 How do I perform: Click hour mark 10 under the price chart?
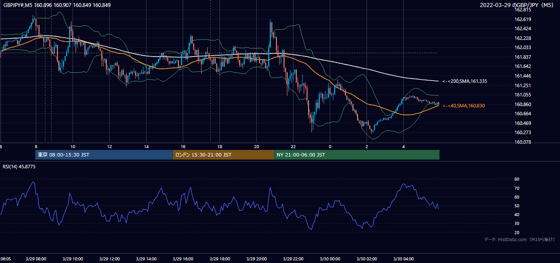73,146
